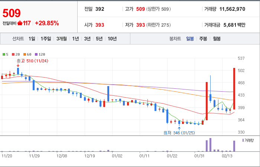The height and width of the screenshot is (167, 260).
Task: Click the 최저 346 (01/25) marker label
Action: coord(179,133)
